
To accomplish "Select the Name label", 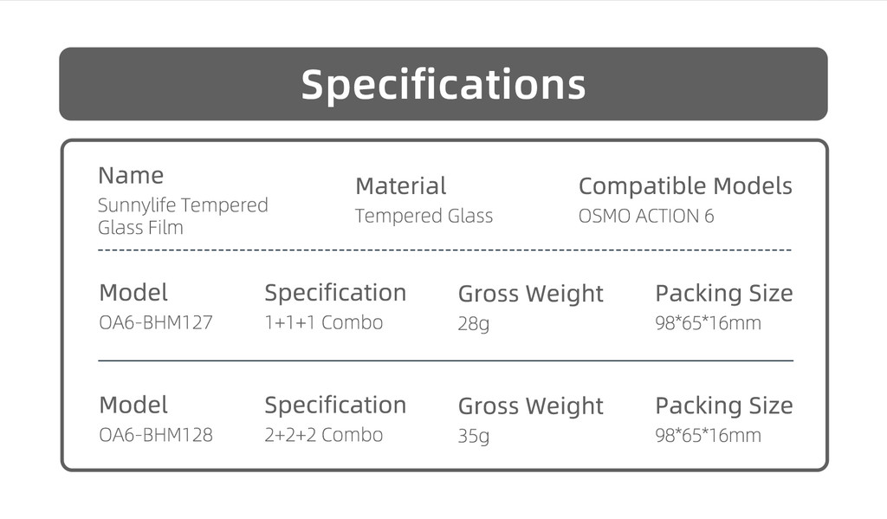I will [131, 175].
